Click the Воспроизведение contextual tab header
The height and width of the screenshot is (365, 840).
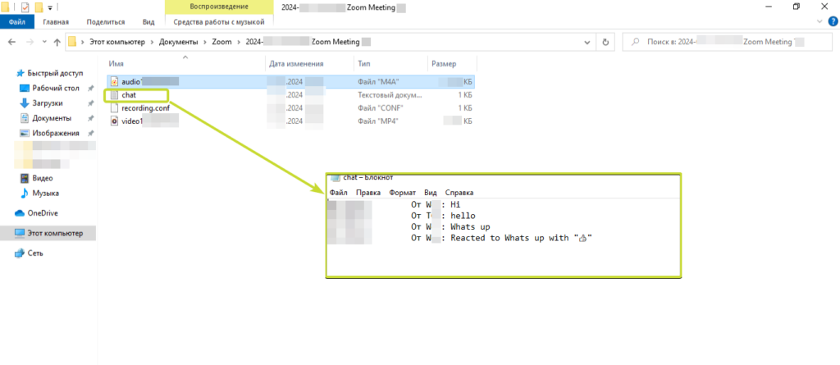click(219, 7)
